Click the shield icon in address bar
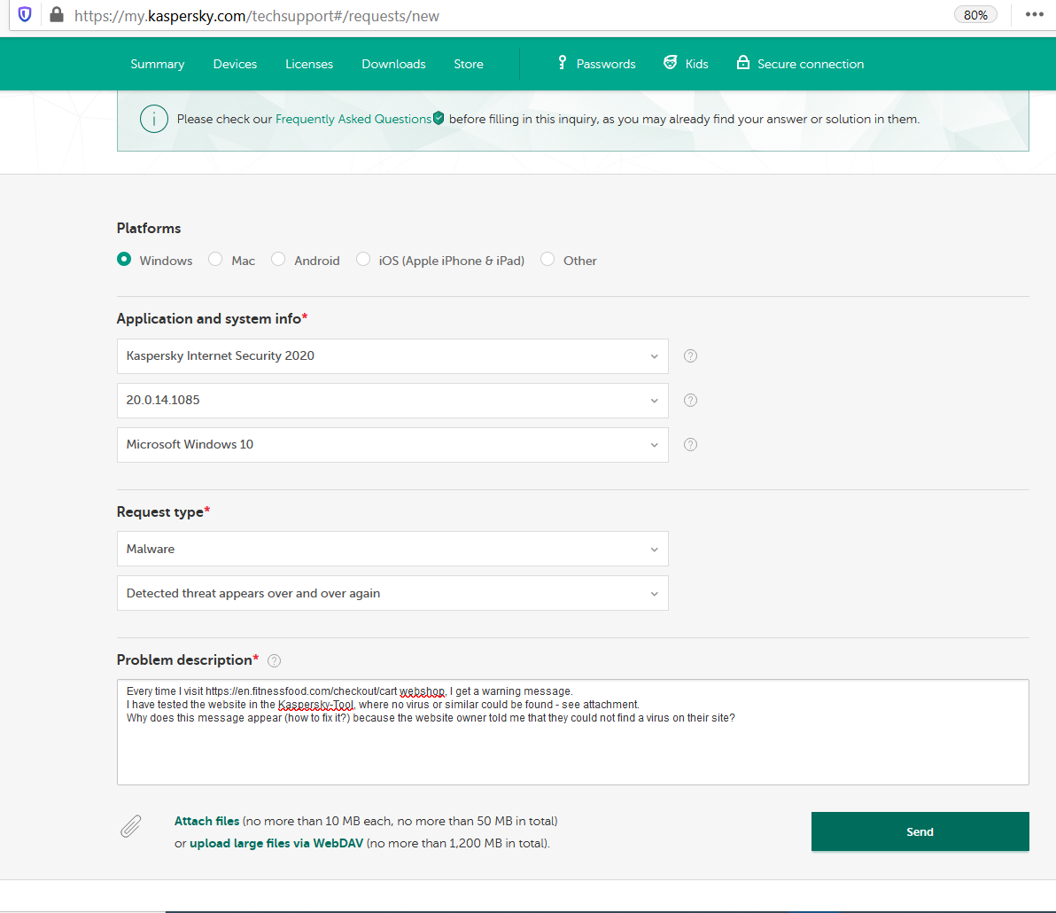 [x=25, y=15]
